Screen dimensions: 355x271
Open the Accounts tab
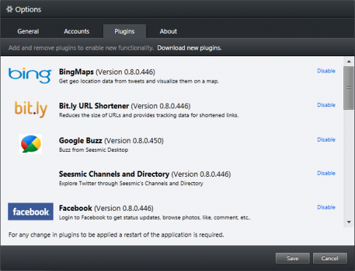77,31
